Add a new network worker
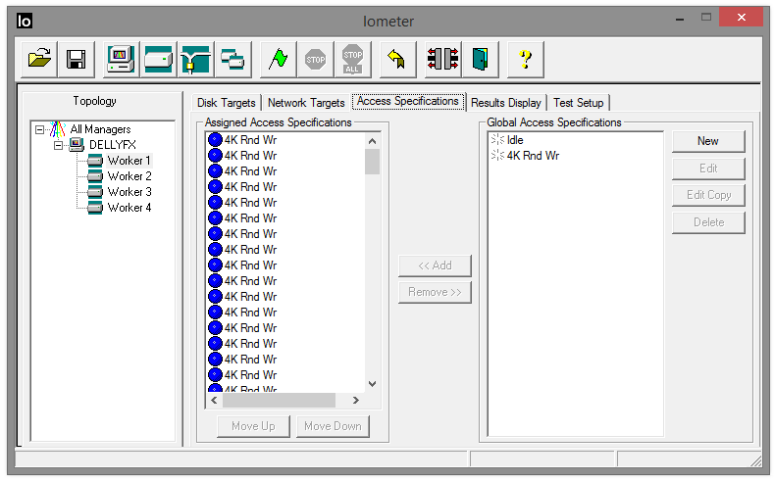The width and height of the screenshot is (774, 482). click(x=195, y=60)
